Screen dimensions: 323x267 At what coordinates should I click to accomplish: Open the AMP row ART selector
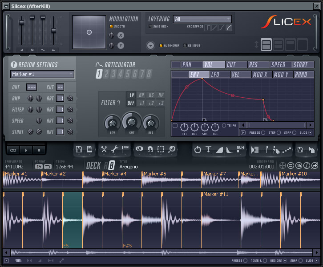(60, 98)
